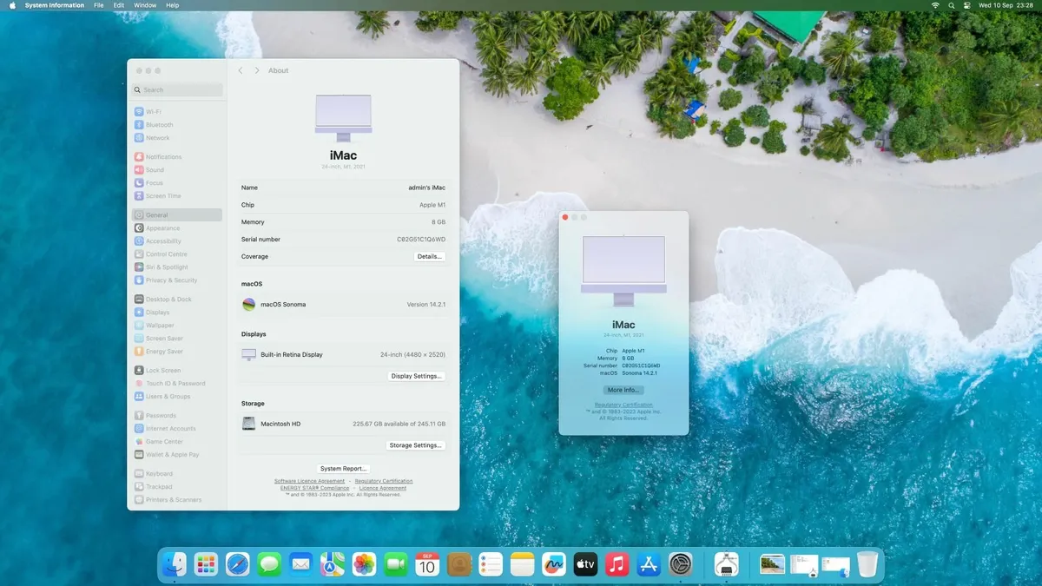This screenshot has height=586, width=1042.
Task: Open the App Store from the Dock
Action: (649, 564)
